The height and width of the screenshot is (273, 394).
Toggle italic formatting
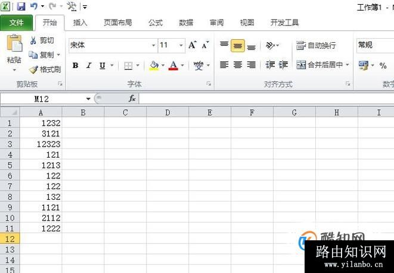tap(88, 65)
